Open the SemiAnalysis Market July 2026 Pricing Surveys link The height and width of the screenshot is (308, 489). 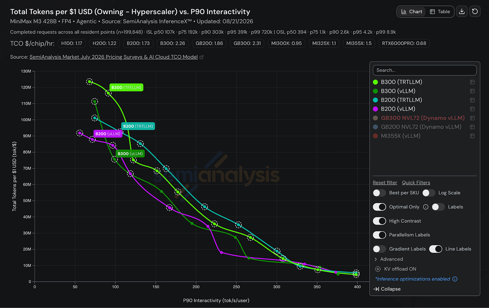[114, 57]
